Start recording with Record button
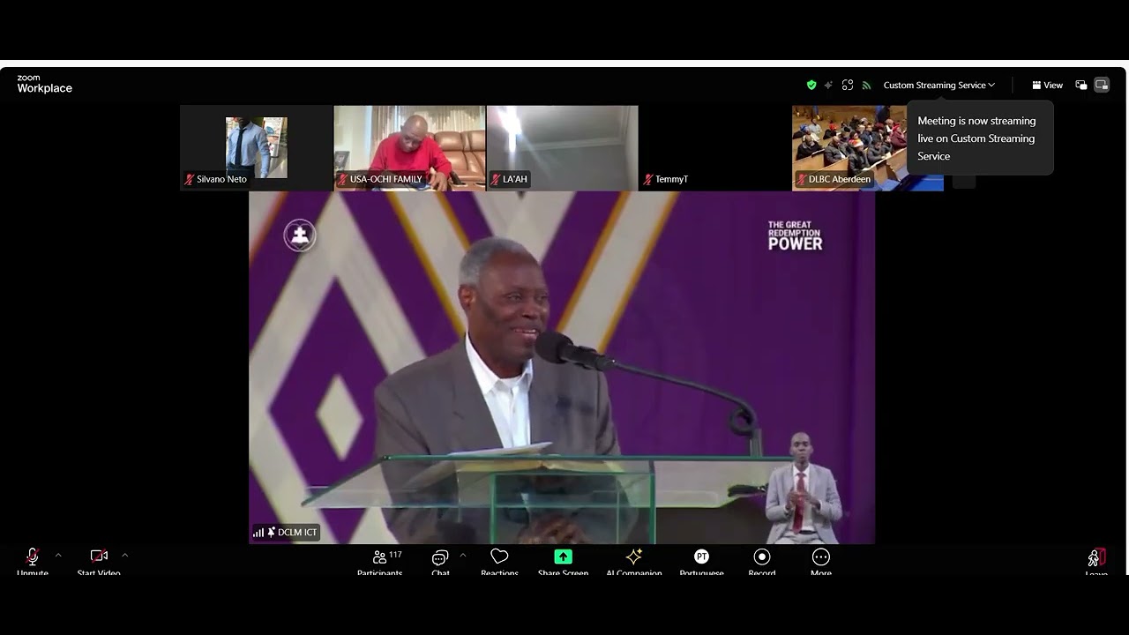Image resolution: width=1129 pixels, height=635 pixels. [762, 561]
